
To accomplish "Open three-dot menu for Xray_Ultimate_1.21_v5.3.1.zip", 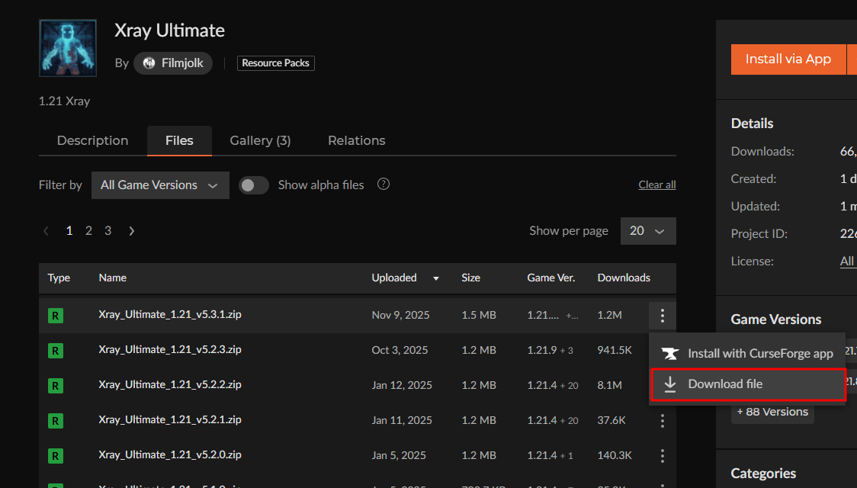I will point(662,316).
